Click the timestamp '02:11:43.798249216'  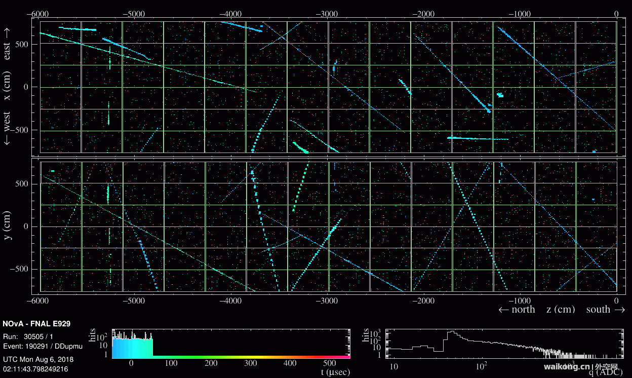coord(35,369)
